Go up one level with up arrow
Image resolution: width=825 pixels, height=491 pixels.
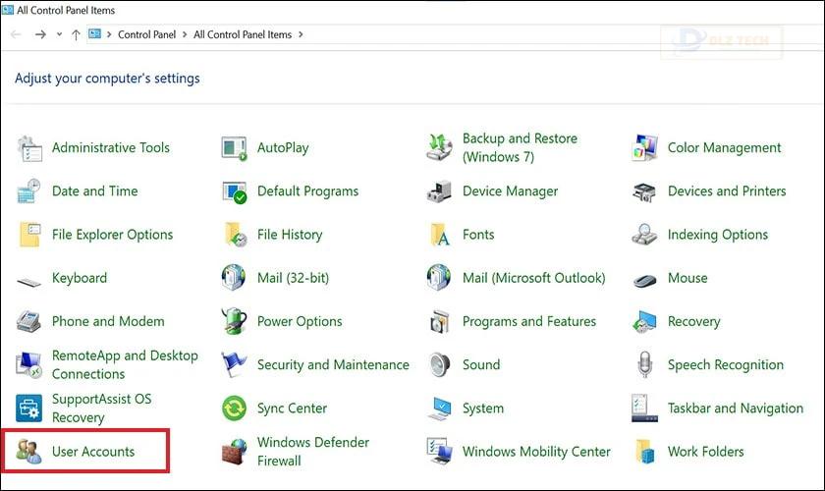[x=76, y=34]
